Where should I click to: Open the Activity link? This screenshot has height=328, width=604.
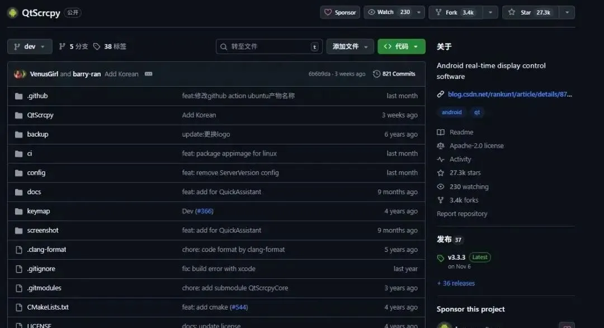pyautogui.click(x=460, y=159)
